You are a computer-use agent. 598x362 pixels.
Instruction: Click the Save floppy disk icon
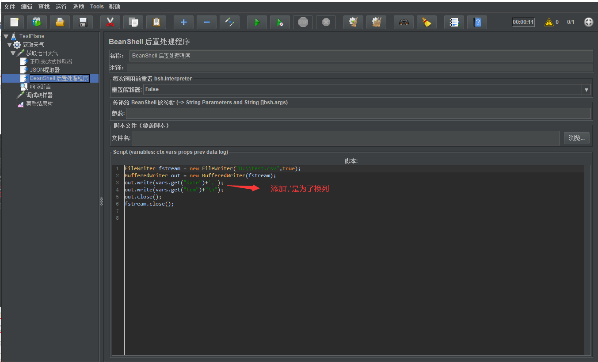click(x=83, y=22)
